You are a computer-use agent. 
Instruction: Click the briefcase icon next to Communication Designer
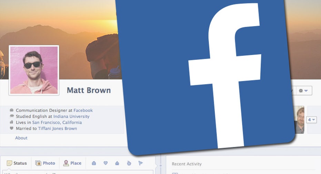12,110
